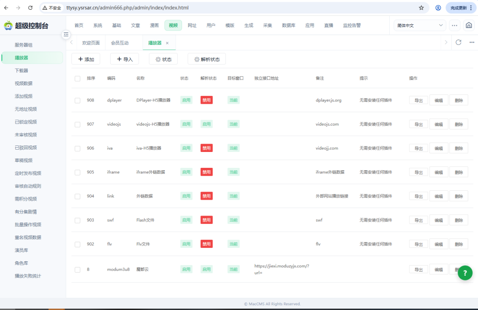478x310 pixels.
Task: Open the 简体中文 language dropdown
Action: coord(420,25)
